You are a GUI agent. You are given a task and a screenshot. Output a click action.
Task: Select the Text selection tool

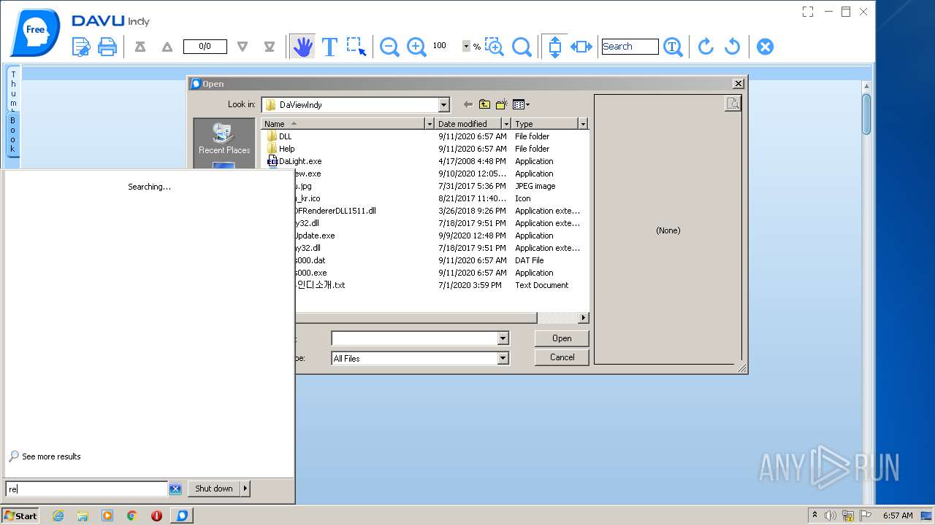[329, 47]
